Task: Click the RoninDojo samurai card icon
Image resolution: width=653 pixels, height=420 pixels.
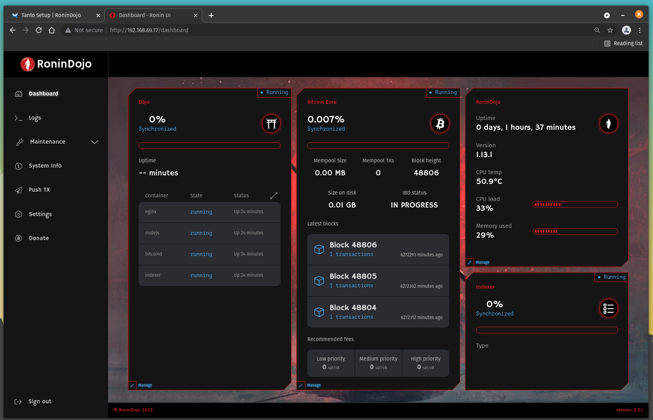Action: pos(609,123)
